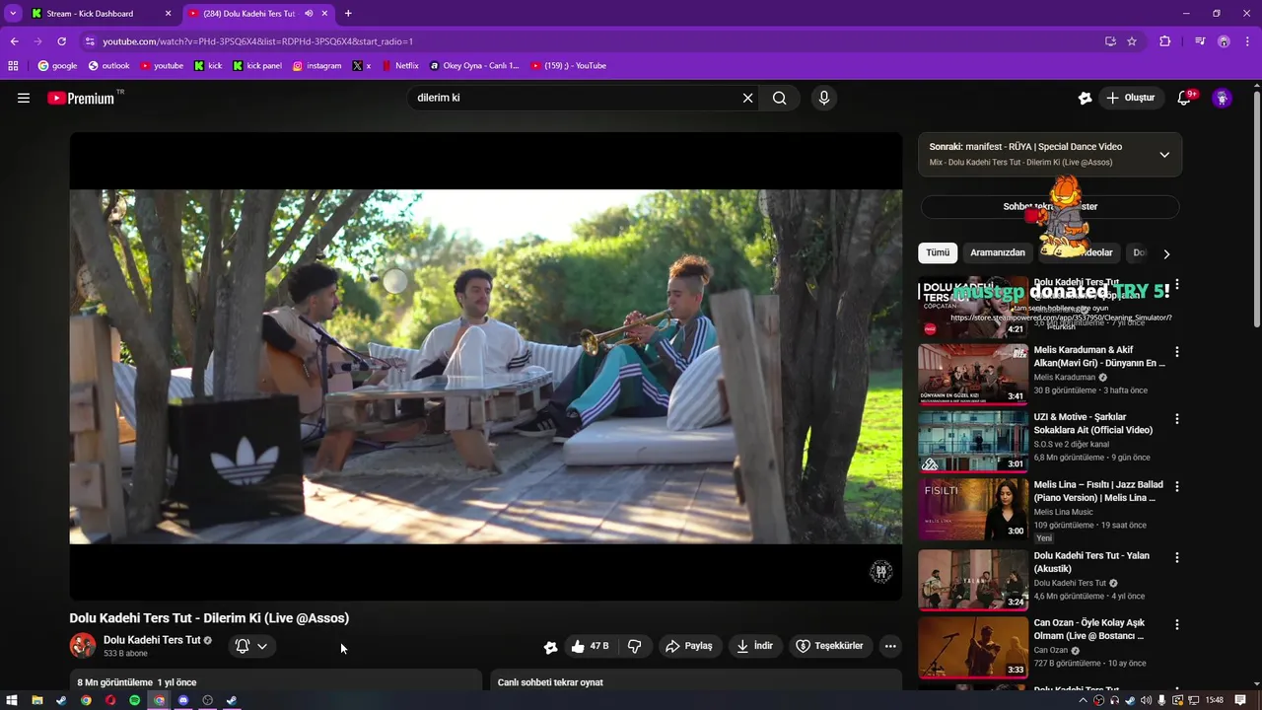
Task: Open a new browser tab
Action: (x=348, y=14)
